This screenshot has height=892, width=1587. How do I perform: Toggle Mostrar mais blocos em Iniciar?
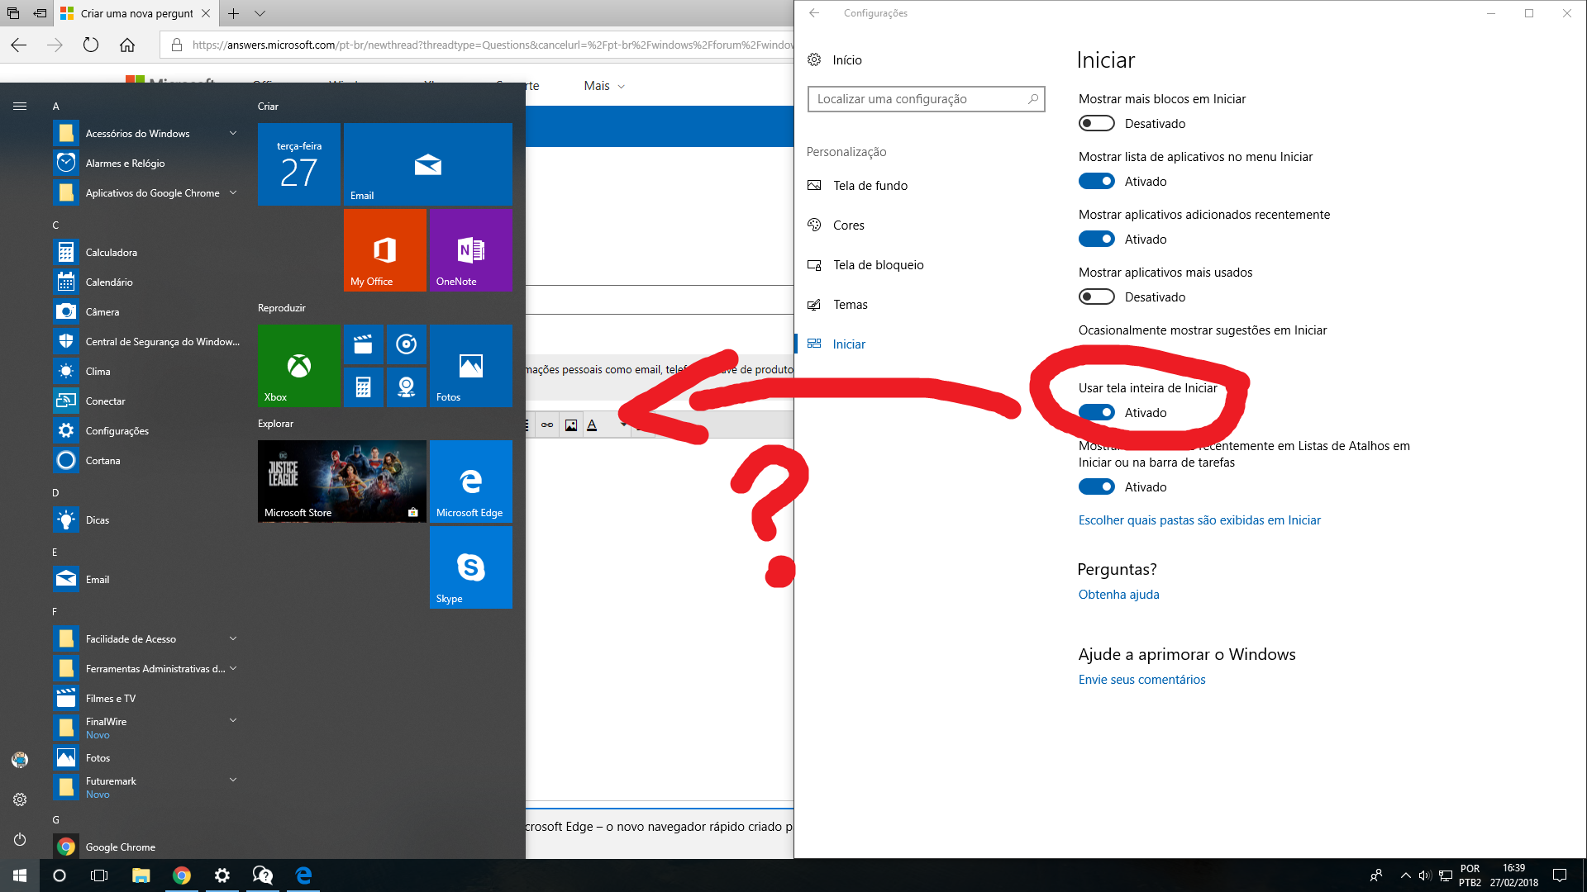(1097, 123)
